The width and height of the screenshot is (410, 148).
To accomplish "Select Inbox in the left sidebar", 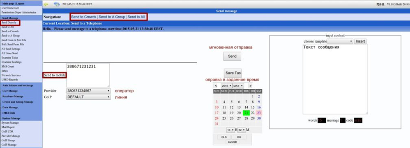I will 5,71.
